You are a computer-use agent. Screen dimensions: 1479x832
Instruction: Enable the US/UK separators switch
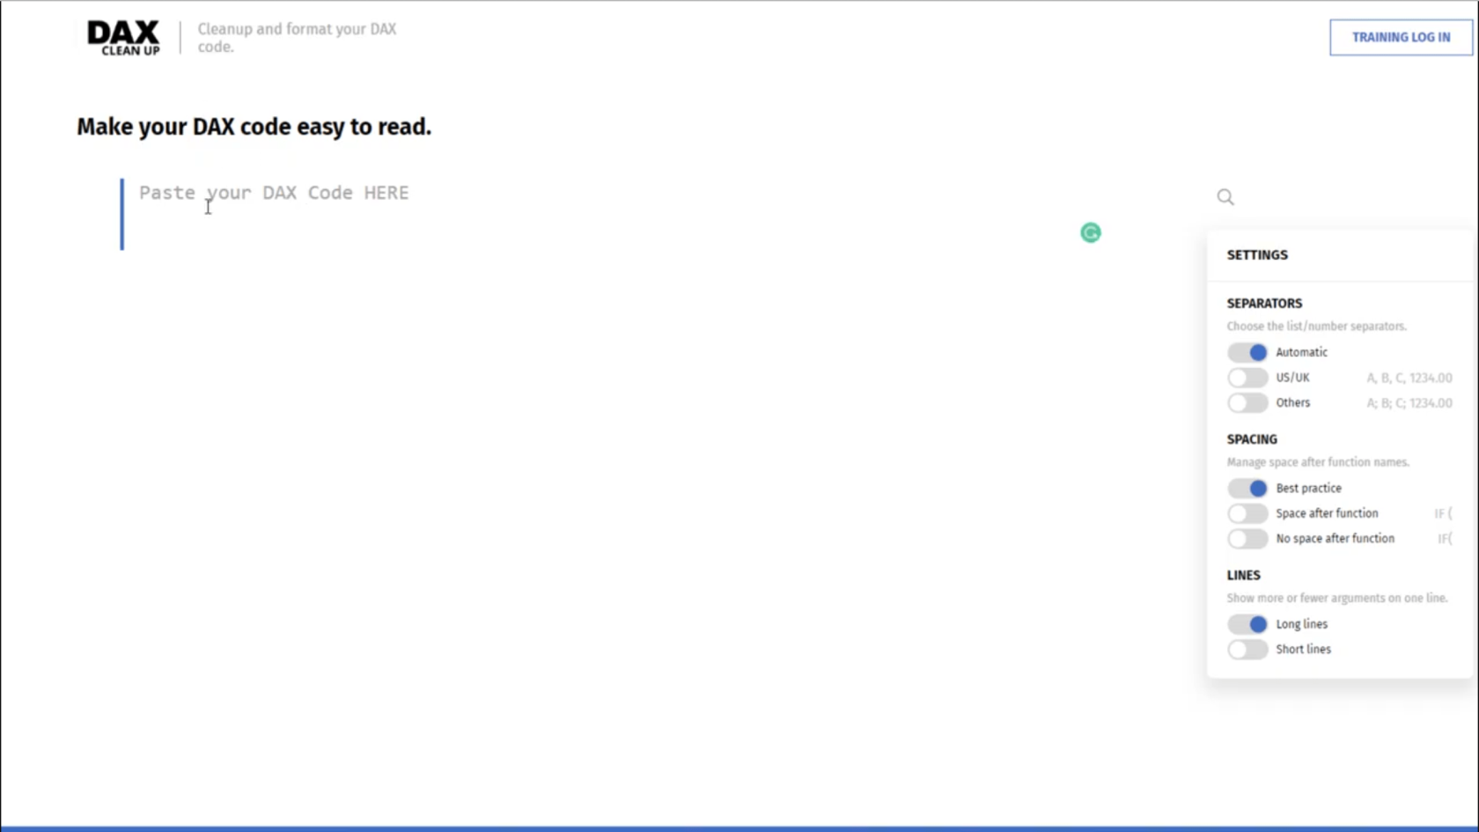tap(1247, 378)
